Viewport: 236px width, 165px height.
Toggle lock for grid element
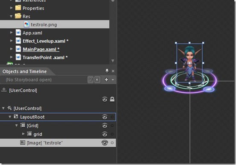112,134
